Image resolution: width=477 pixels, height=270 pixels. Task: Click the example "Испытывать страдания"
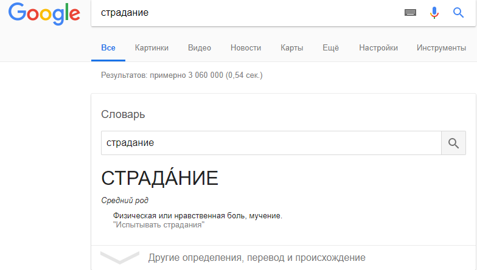159,225
